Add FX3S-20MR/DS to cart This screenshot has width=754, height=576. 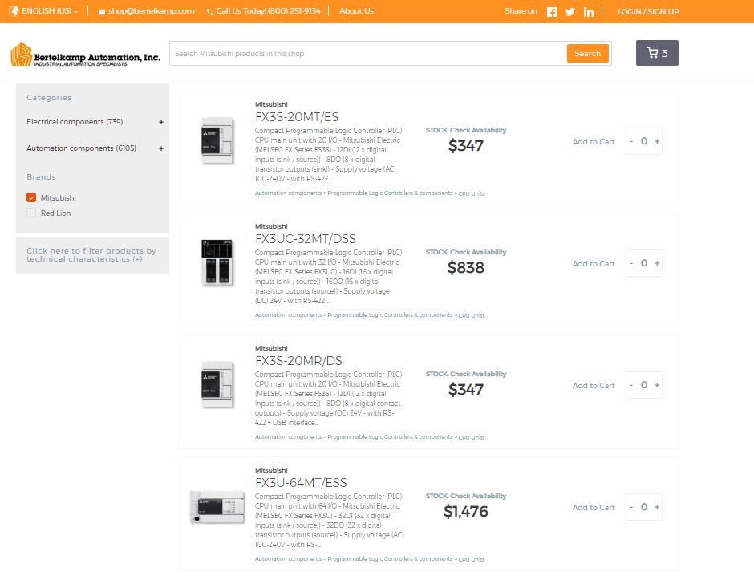click(x=594, y=386)
